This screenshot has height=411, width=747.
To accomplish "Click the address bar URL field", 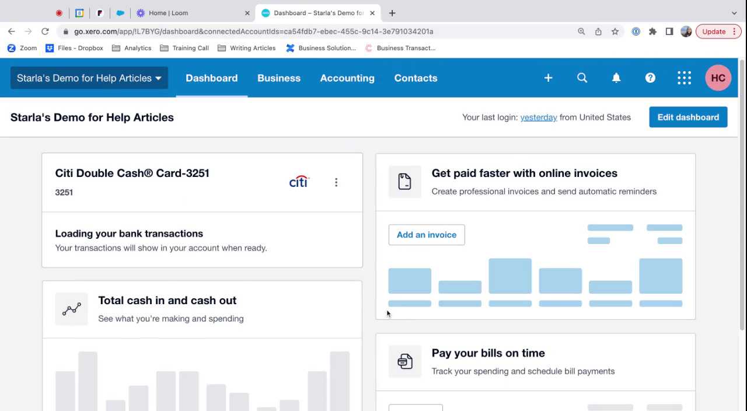I will [318, 32].
